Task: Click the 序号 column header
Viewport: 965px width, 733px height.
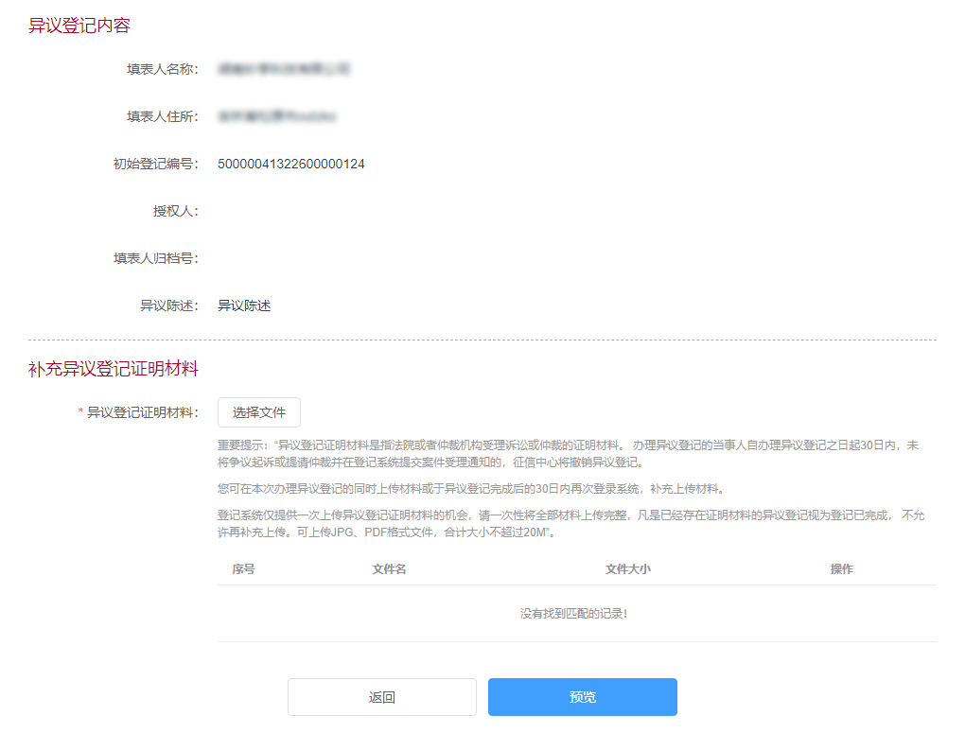Action: [244, 569]
